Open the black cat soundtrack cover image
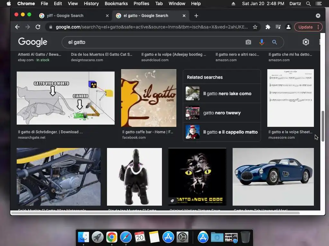329x246 pixels. 197,177
